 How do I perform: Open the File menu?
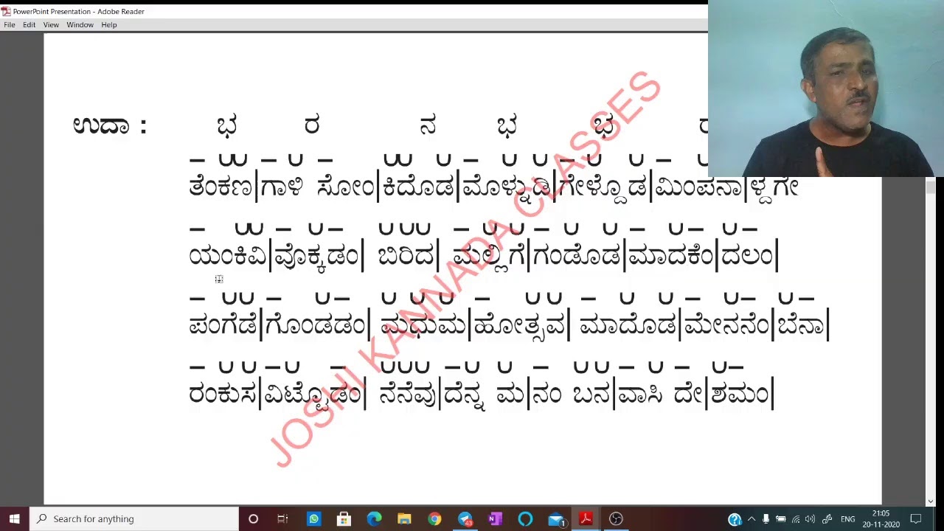pyautogui.click(x=10, y=24)
